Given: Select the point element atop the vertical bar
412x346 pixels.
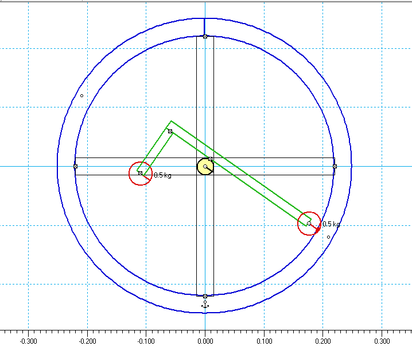Looking at the screenshot, I should click(x=205, y=37).
